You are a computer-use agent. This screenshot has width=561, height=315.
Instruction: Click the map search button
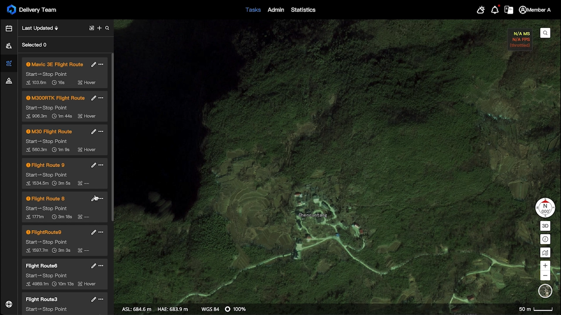545,33
